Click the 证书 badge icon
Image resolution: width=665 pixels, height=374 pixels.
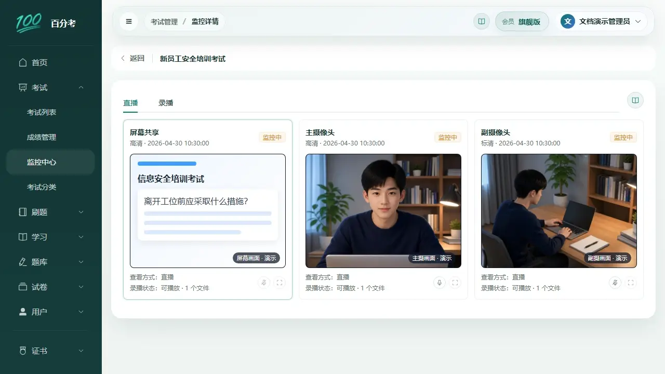[x=22, y=351]
